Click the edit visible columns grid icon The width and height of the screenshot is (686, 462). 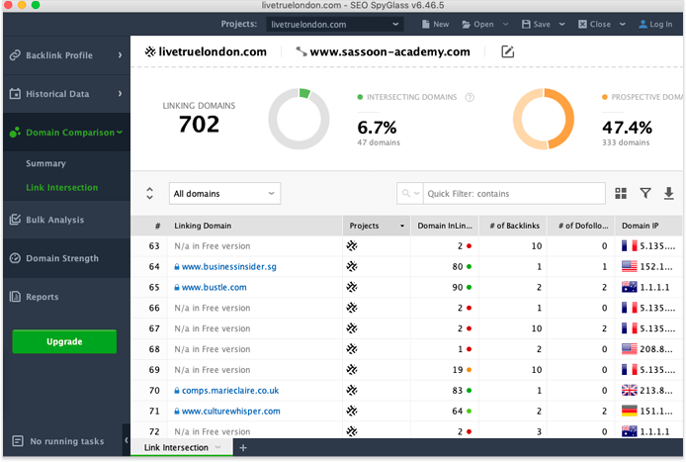pos(621,194)
